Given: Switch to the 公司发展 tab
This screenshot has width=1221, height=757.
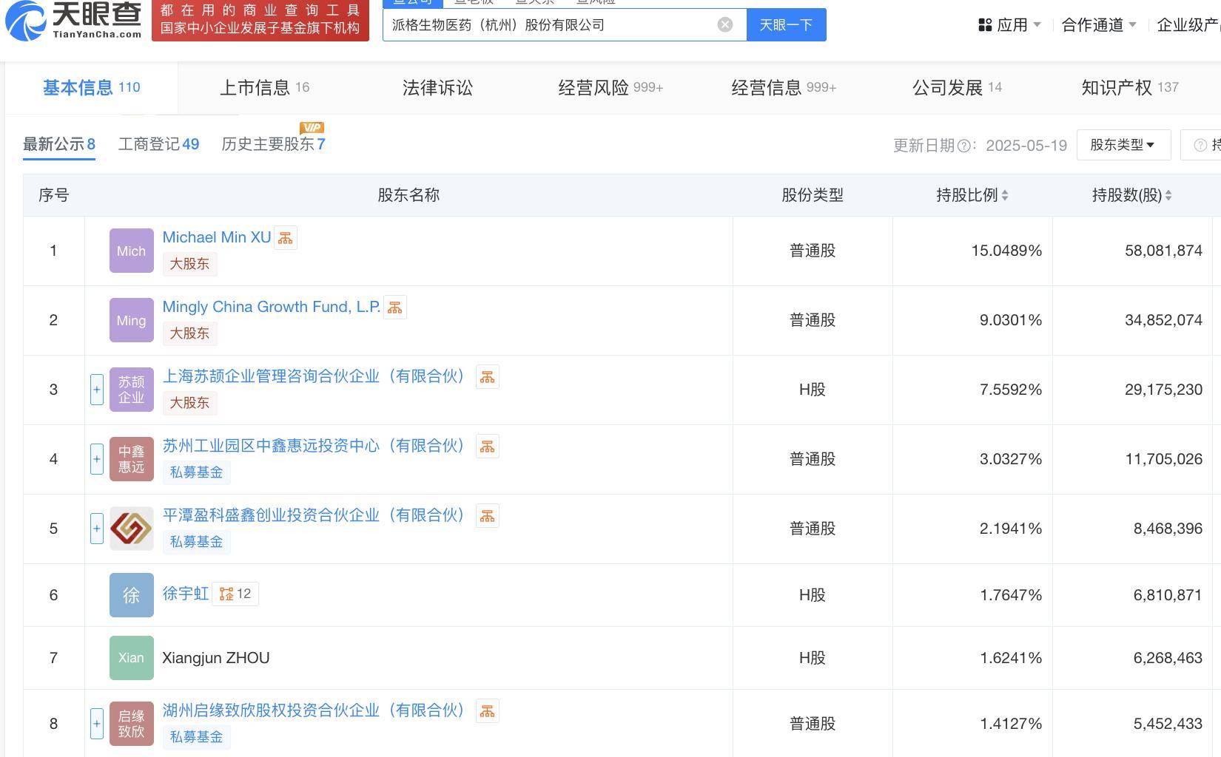Looking at the screenshot, I should tap(957, 88).
